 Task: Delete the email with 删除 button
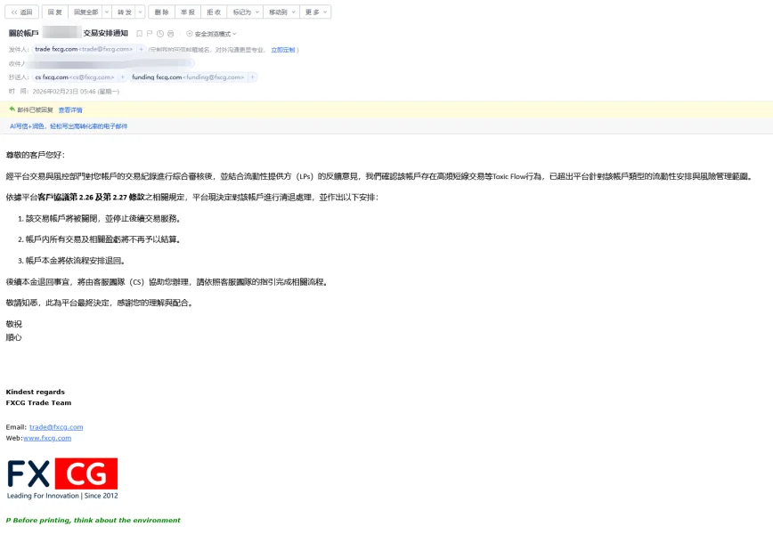(x=162, y=12)
